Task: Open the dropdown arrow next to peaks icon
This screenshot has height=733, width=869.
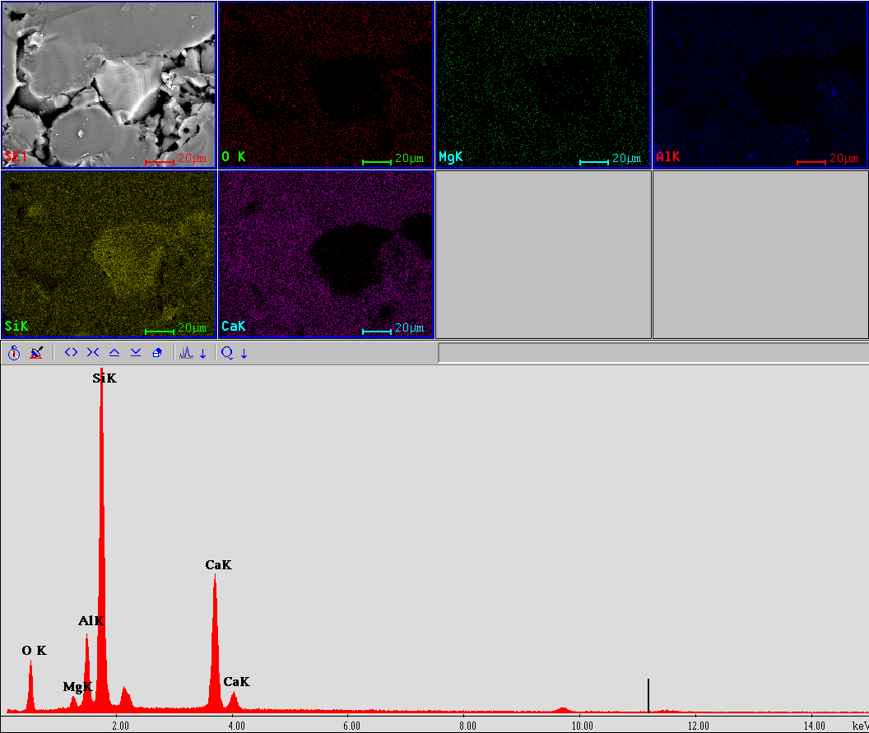Action: (x=203, y=354)
